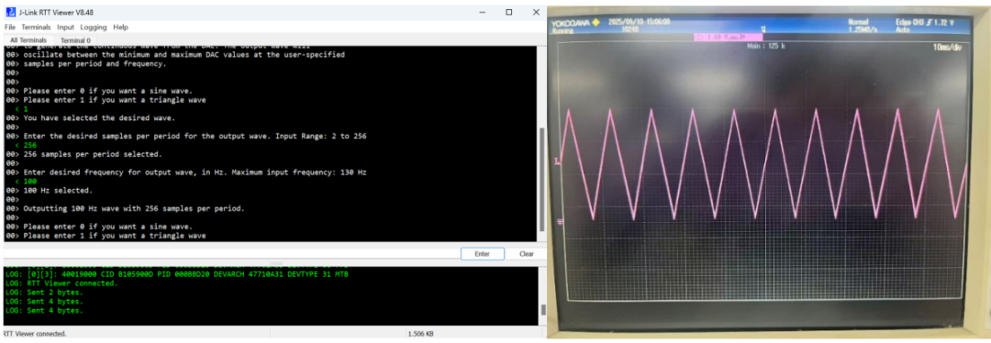Click the splitter handle between terminal and log
The height and width of the screenshot is (343, 991).
coord(275,263)
